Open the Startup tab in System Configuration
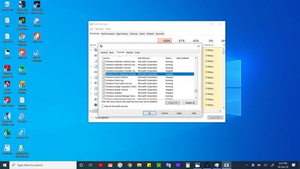Viewport: 300px width, 169px height. pos(129,52)
